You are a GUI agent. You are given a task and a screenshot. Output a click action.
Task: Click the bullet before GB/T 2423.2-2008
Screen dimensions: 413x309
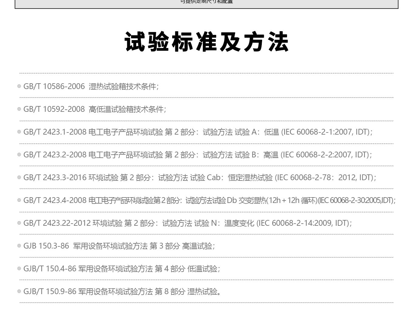(19, 155)
